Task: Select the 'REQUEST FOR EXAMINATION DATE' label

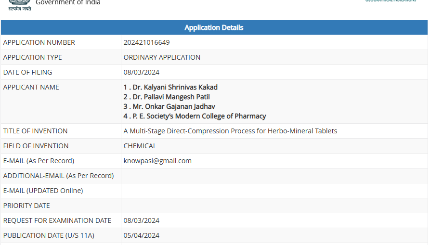Action: (x=57, y=220)
